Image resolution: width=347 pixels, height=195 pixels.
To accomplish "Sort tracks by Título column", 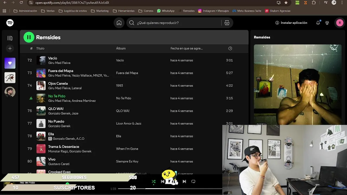I will (x=40, y=48).
